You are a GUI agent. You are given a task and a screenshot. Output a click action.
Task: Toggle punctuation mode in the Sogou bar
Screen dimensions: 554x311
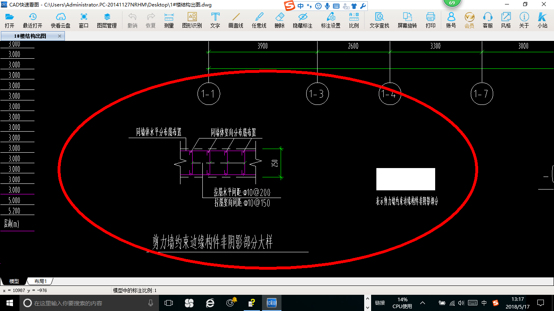click(309, 6)
